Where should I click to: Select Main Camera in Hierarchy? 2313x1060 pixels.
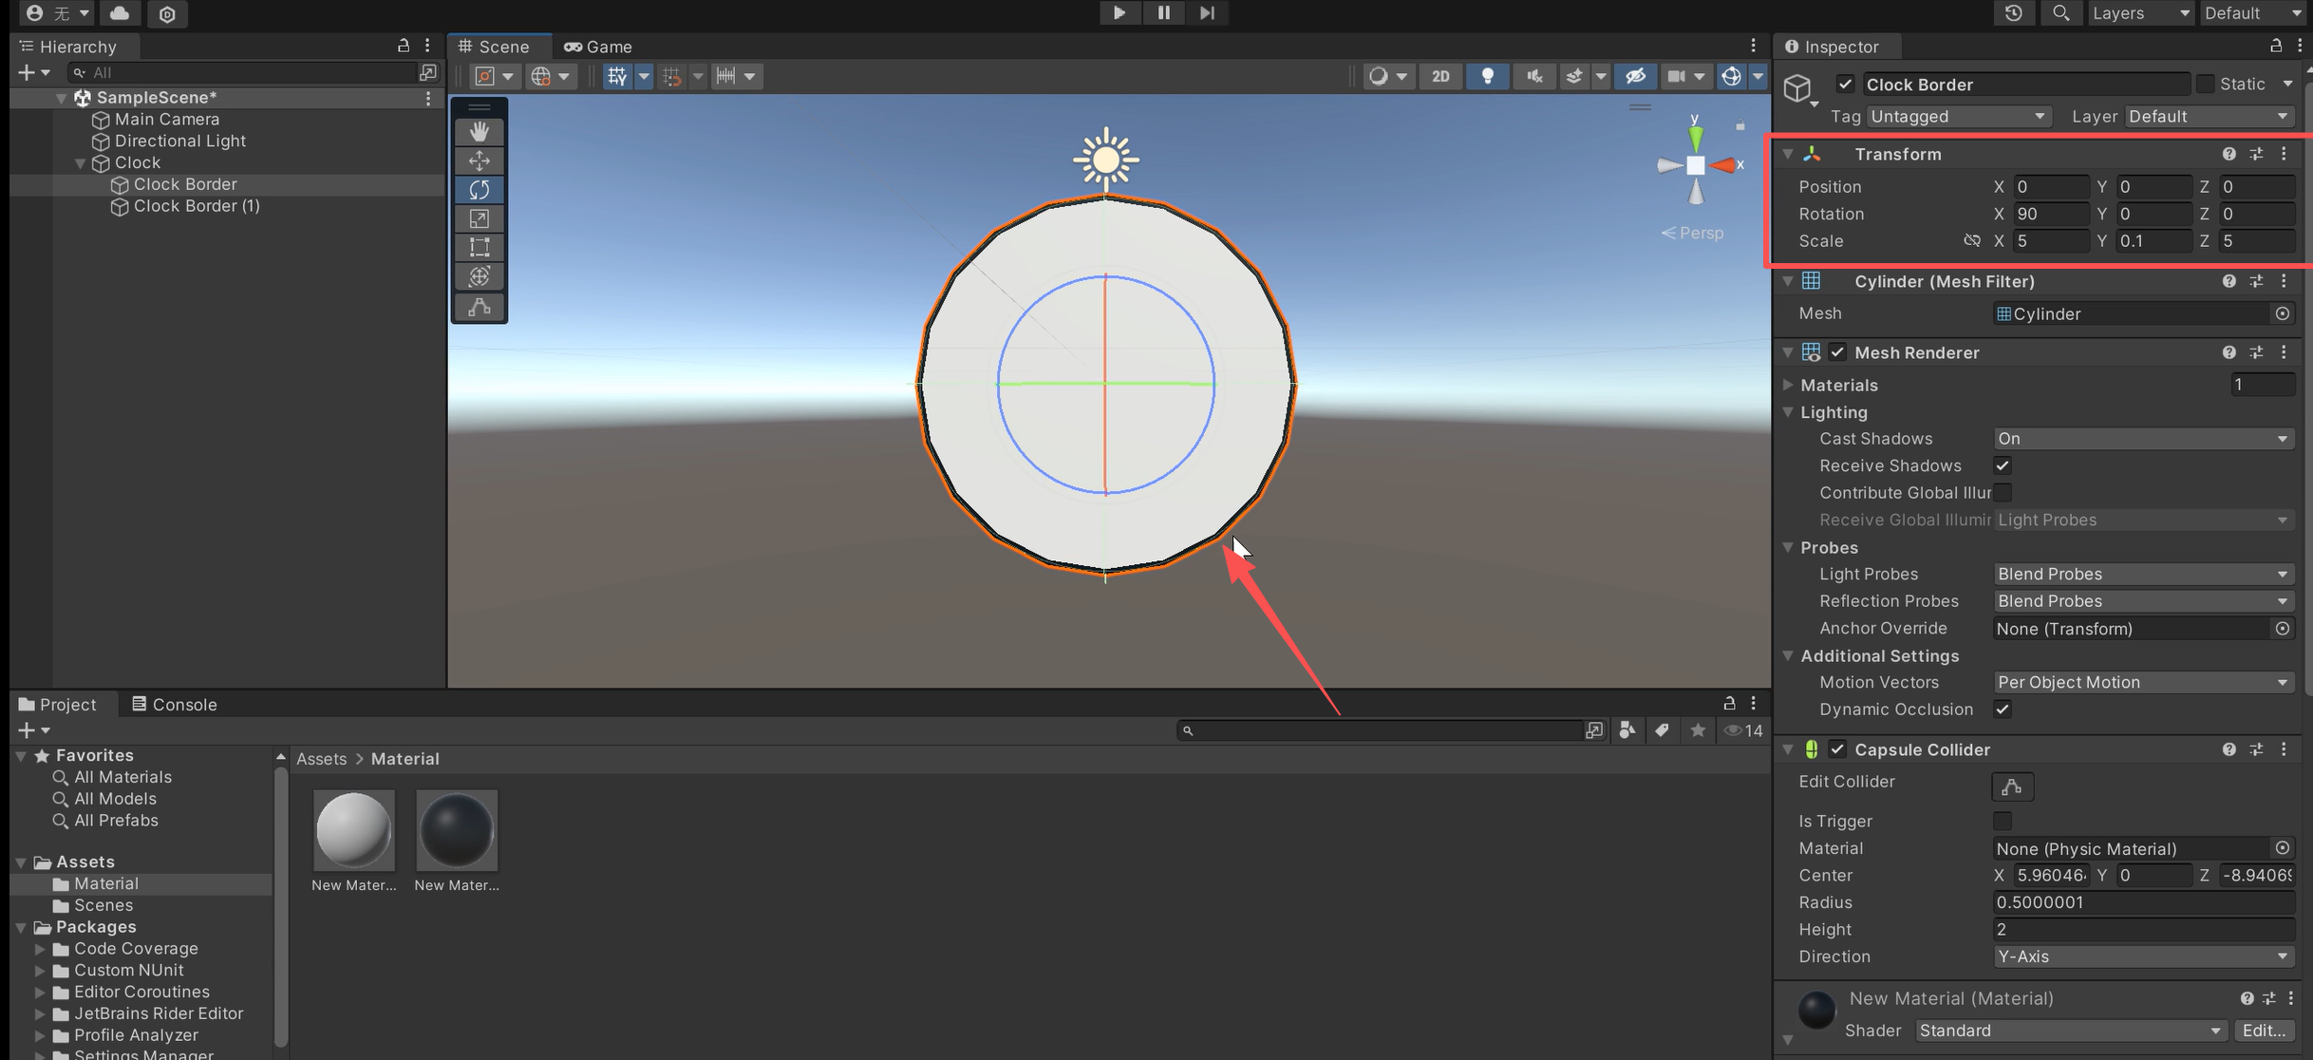pos(167,119)
